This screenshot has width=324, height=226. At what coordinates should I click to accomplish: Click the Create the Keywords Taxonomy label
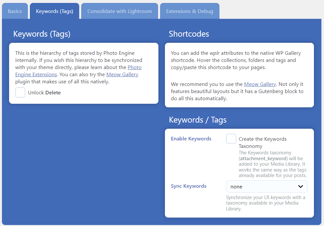(x=262, y=142)
